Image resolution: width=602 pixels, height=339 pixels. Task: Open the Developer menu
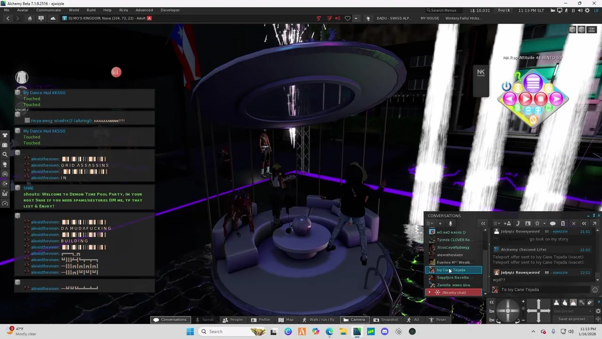[x=170, y=10]
